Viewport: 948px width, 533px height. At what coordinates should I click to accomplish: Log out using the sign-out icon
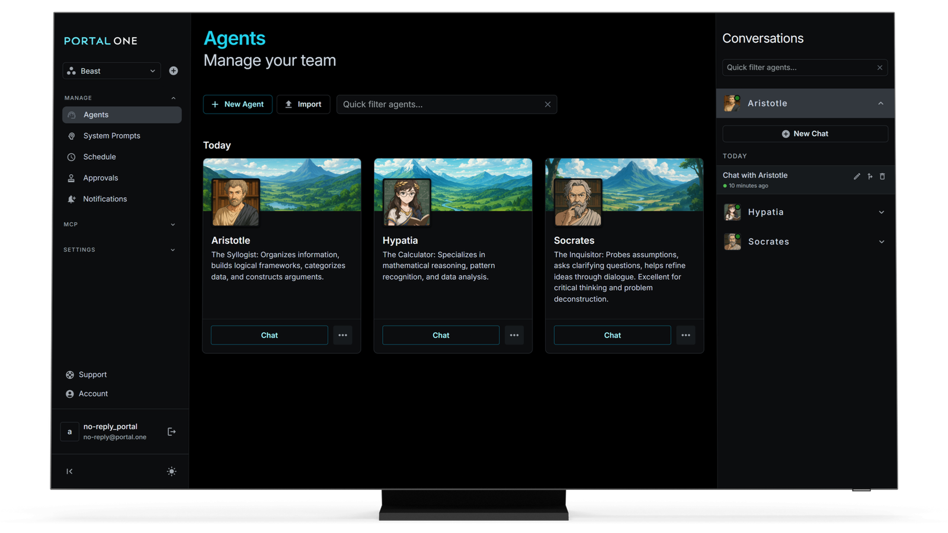point(171,431)
